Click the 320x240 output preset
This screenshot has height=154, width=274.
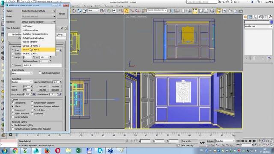(42, 86)
